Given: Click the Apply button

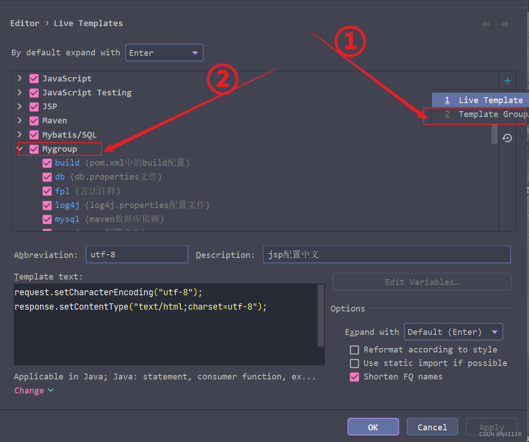Looking at the screenshot, I should pos(491,427).
